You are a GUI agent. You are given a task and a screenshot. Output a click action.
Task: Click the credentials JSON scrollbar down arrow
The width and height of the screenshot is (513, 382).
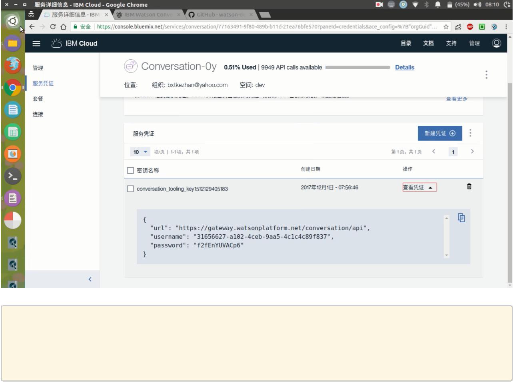click(x=447, y=255)
